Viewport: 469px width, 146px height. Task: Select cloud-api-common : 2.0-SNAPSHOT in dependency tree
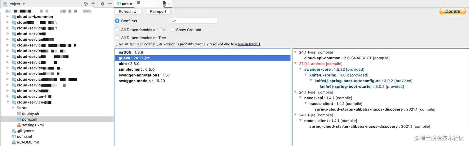pyautogui.click(x=347, y=58)
